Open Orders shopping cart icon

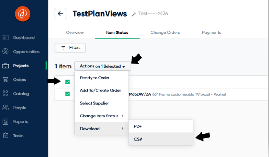pyautogui.click(x=5, y=79)
